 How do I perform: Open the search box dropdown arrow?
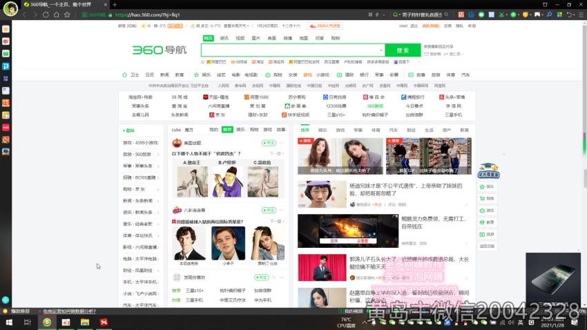tap(381, 50)
